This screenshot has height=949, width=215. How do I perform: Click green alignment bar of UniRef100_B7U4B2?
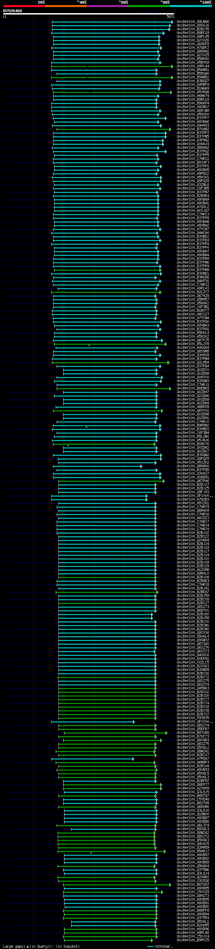click(x=114, y=129)
